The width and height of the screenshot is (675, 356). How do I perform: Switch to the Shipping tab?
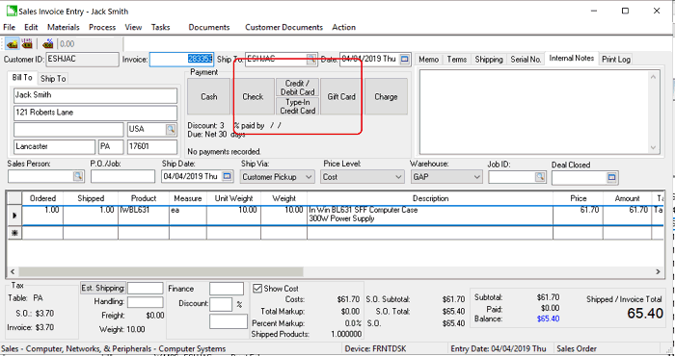click(x=489, y=60)
